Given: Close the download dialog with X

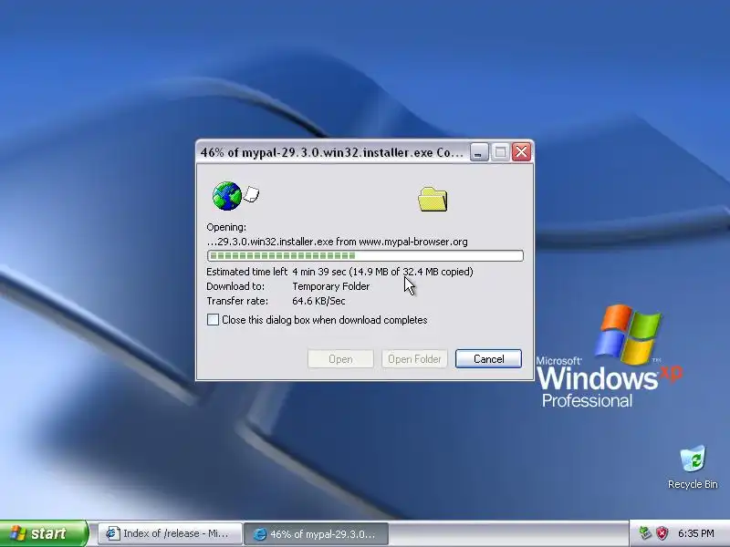Looking at the screenshot, I should tap(521, 152).
